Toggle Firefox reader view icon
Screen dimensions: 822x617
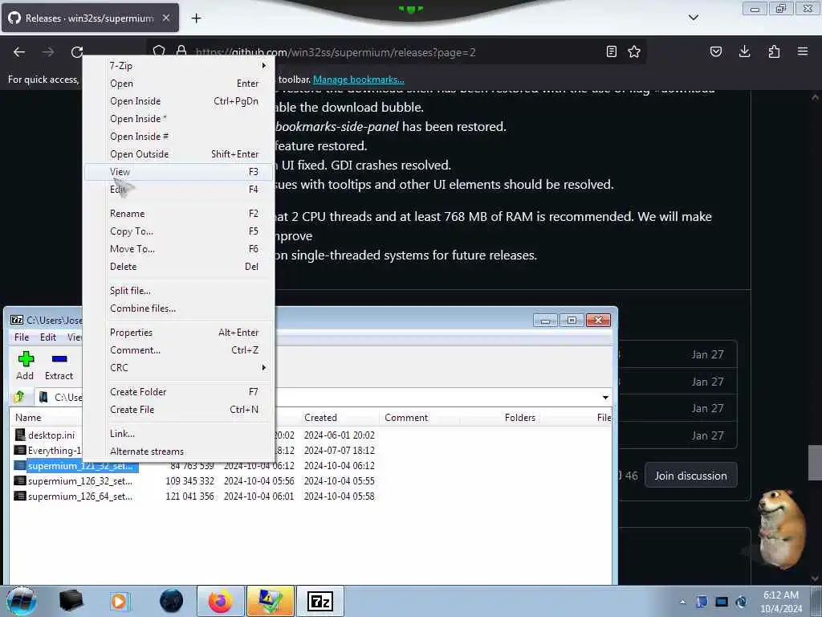pyautogui.click(x=611, y=51)
